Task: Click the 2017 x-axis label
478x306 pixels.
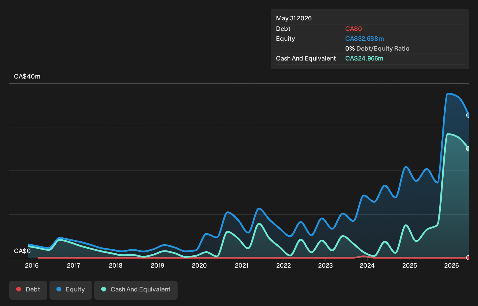Action: pyautogui.click(x=74, y=266)
